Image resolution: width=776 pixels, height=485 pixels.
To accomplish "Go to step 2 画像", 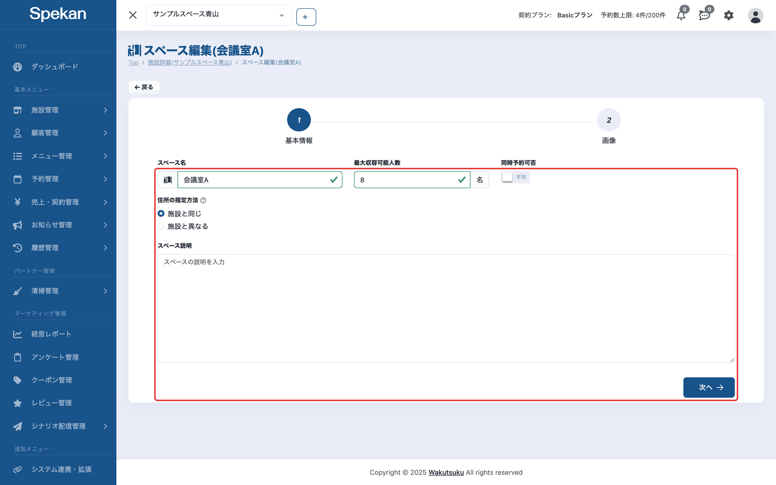I will click(609, 120).
